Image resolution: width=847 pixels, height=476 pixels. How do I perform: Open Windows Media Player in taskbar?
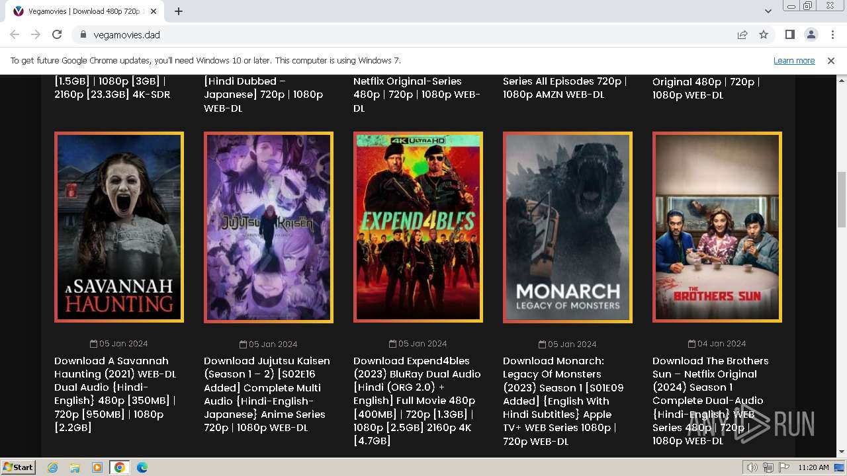(x=97, y=467)
